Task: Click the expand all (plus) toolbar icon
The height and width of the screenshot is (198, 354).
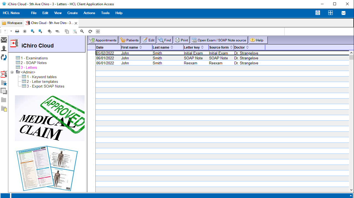Action: tap(50, 31)
